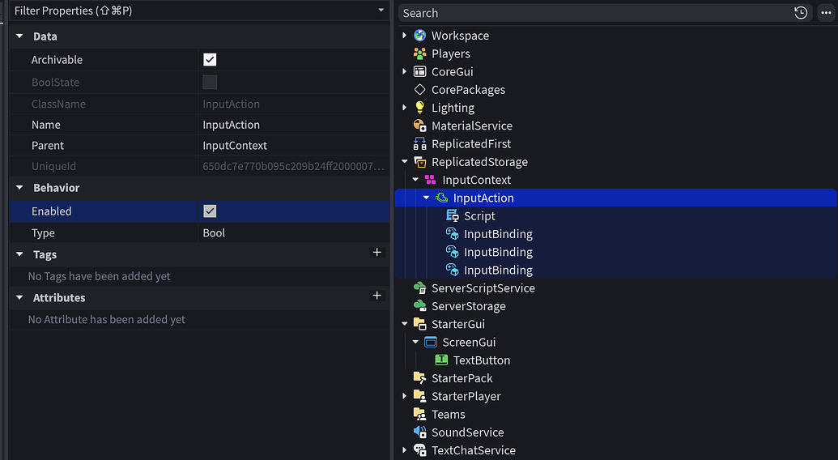838x460 pixels.
Task: Expand the StarterPlayer node
Action: click(x=405, y=396)
